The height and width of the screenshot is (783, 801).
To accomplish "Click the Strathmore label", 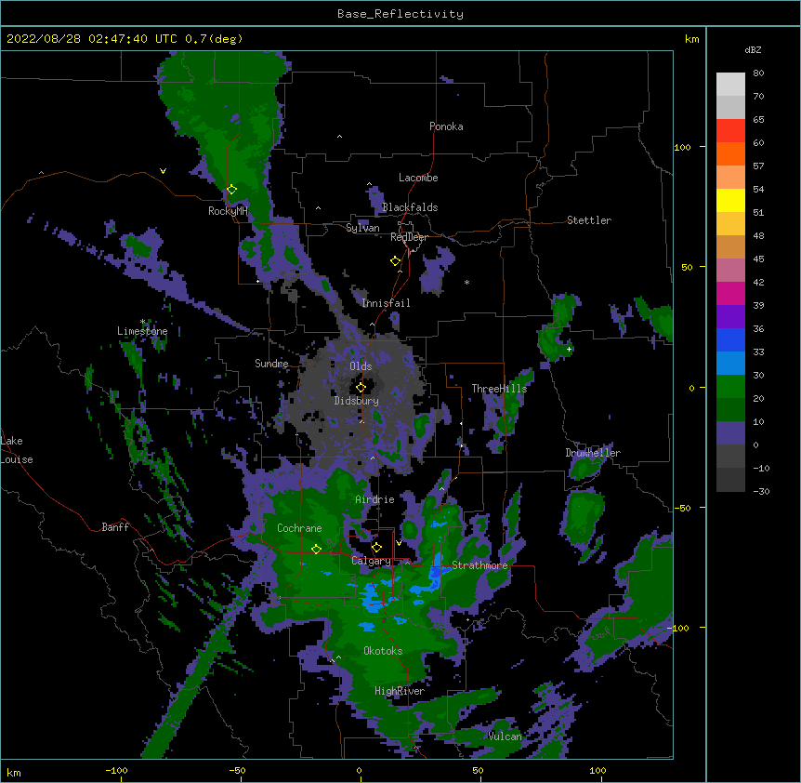I will click(479, 565).
